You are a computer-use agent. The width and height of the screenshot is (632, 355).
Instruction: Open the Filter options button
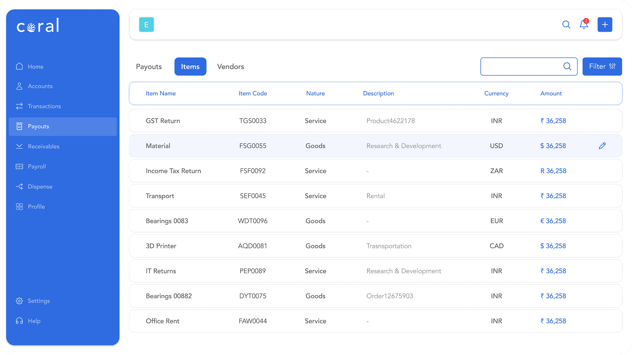(602, 66)
